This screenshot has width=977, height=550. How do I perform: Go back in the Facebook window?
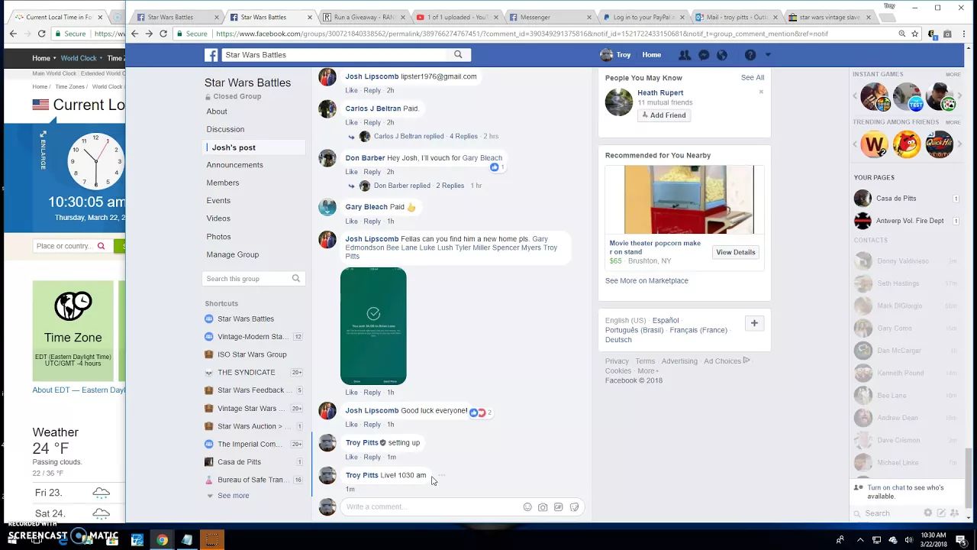pos(135,34)
